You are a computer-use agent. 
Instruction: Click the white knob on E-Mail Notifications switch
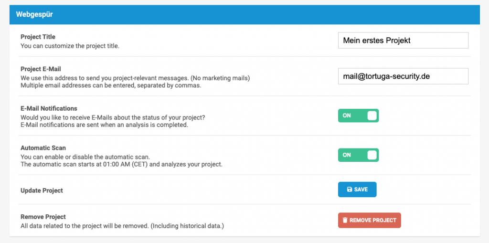[x=372, y=116]
